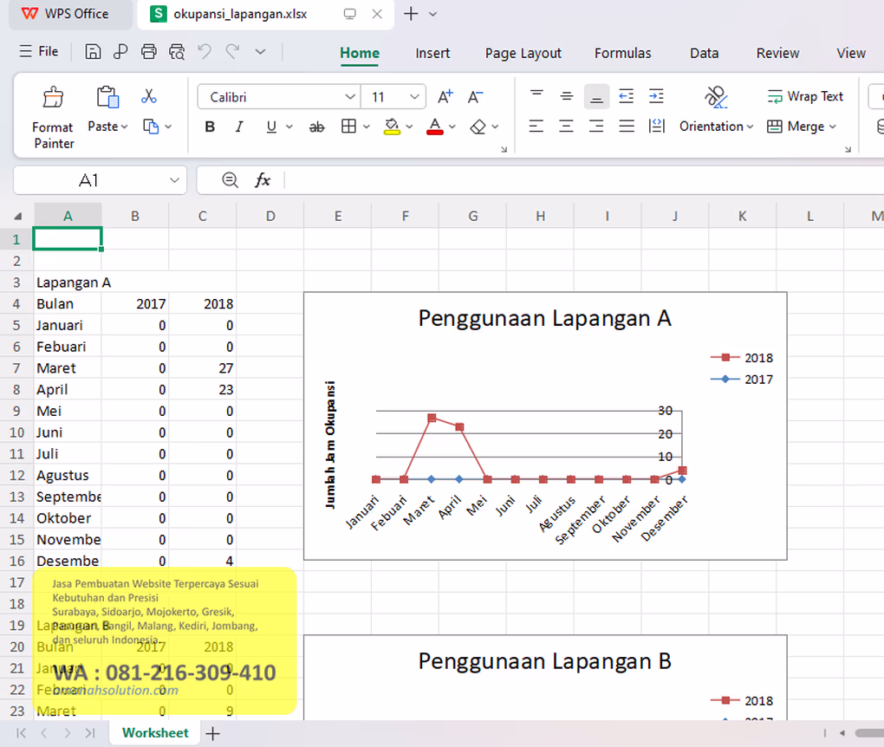Toggle Wrap Text
This screenshot has width=884, height=747.
pos(805,96)
